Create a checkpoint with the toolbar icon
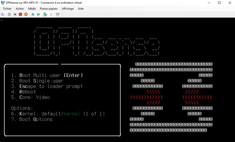Image resolution: width=235 pixels, height=142 pixels. pos(45,14)
